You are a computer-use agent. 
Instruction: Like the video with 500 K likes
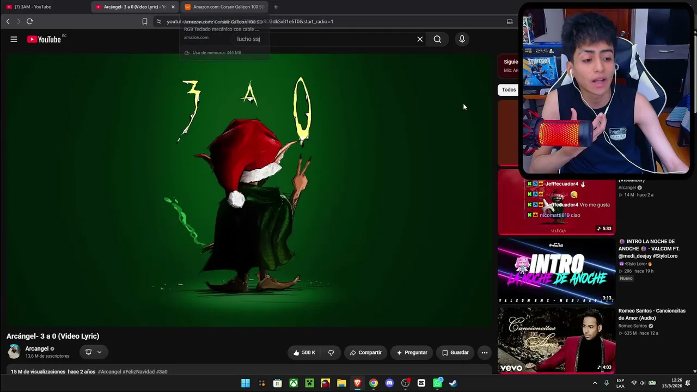304,352
